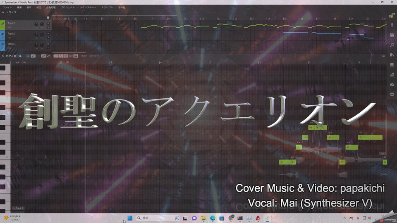Select the pointer tool in piano roll

pyautogui.click(x=29, y=56)
